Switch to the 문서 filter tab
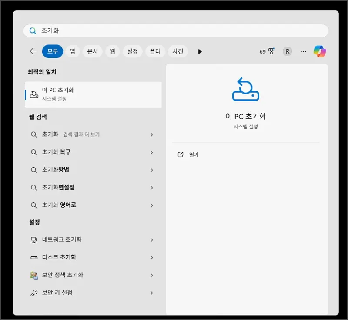 coord(92,51)
